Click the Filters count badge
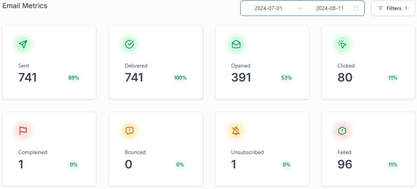 (x=406, y=8)
